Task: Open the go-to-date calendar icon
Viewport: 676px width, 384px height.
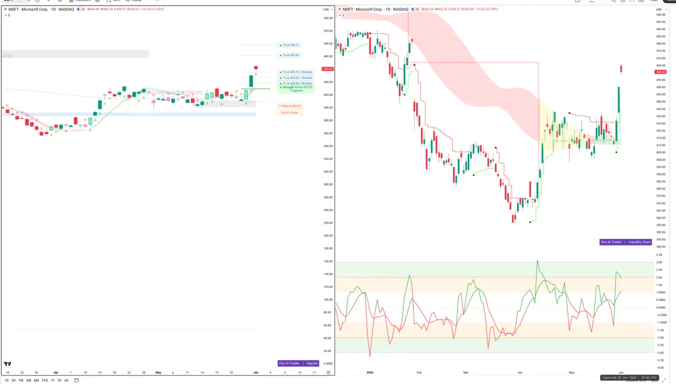Action: [77, 380]
